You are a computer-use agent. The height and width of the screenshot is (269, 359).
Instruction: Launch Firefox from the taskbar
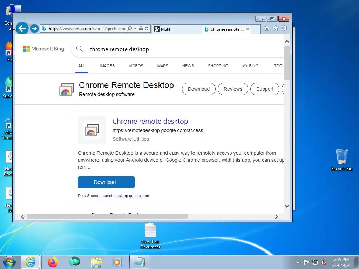(x=53, y=262)
